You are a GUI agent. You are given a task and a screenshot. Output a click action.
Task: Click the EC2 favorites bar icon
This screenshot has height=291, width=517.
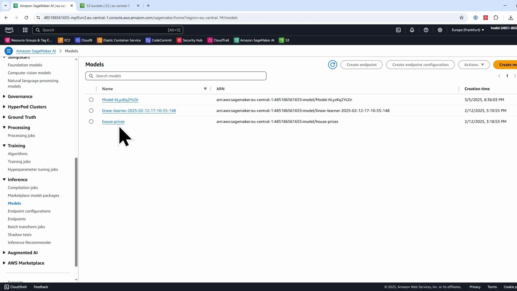click(61, 40)
